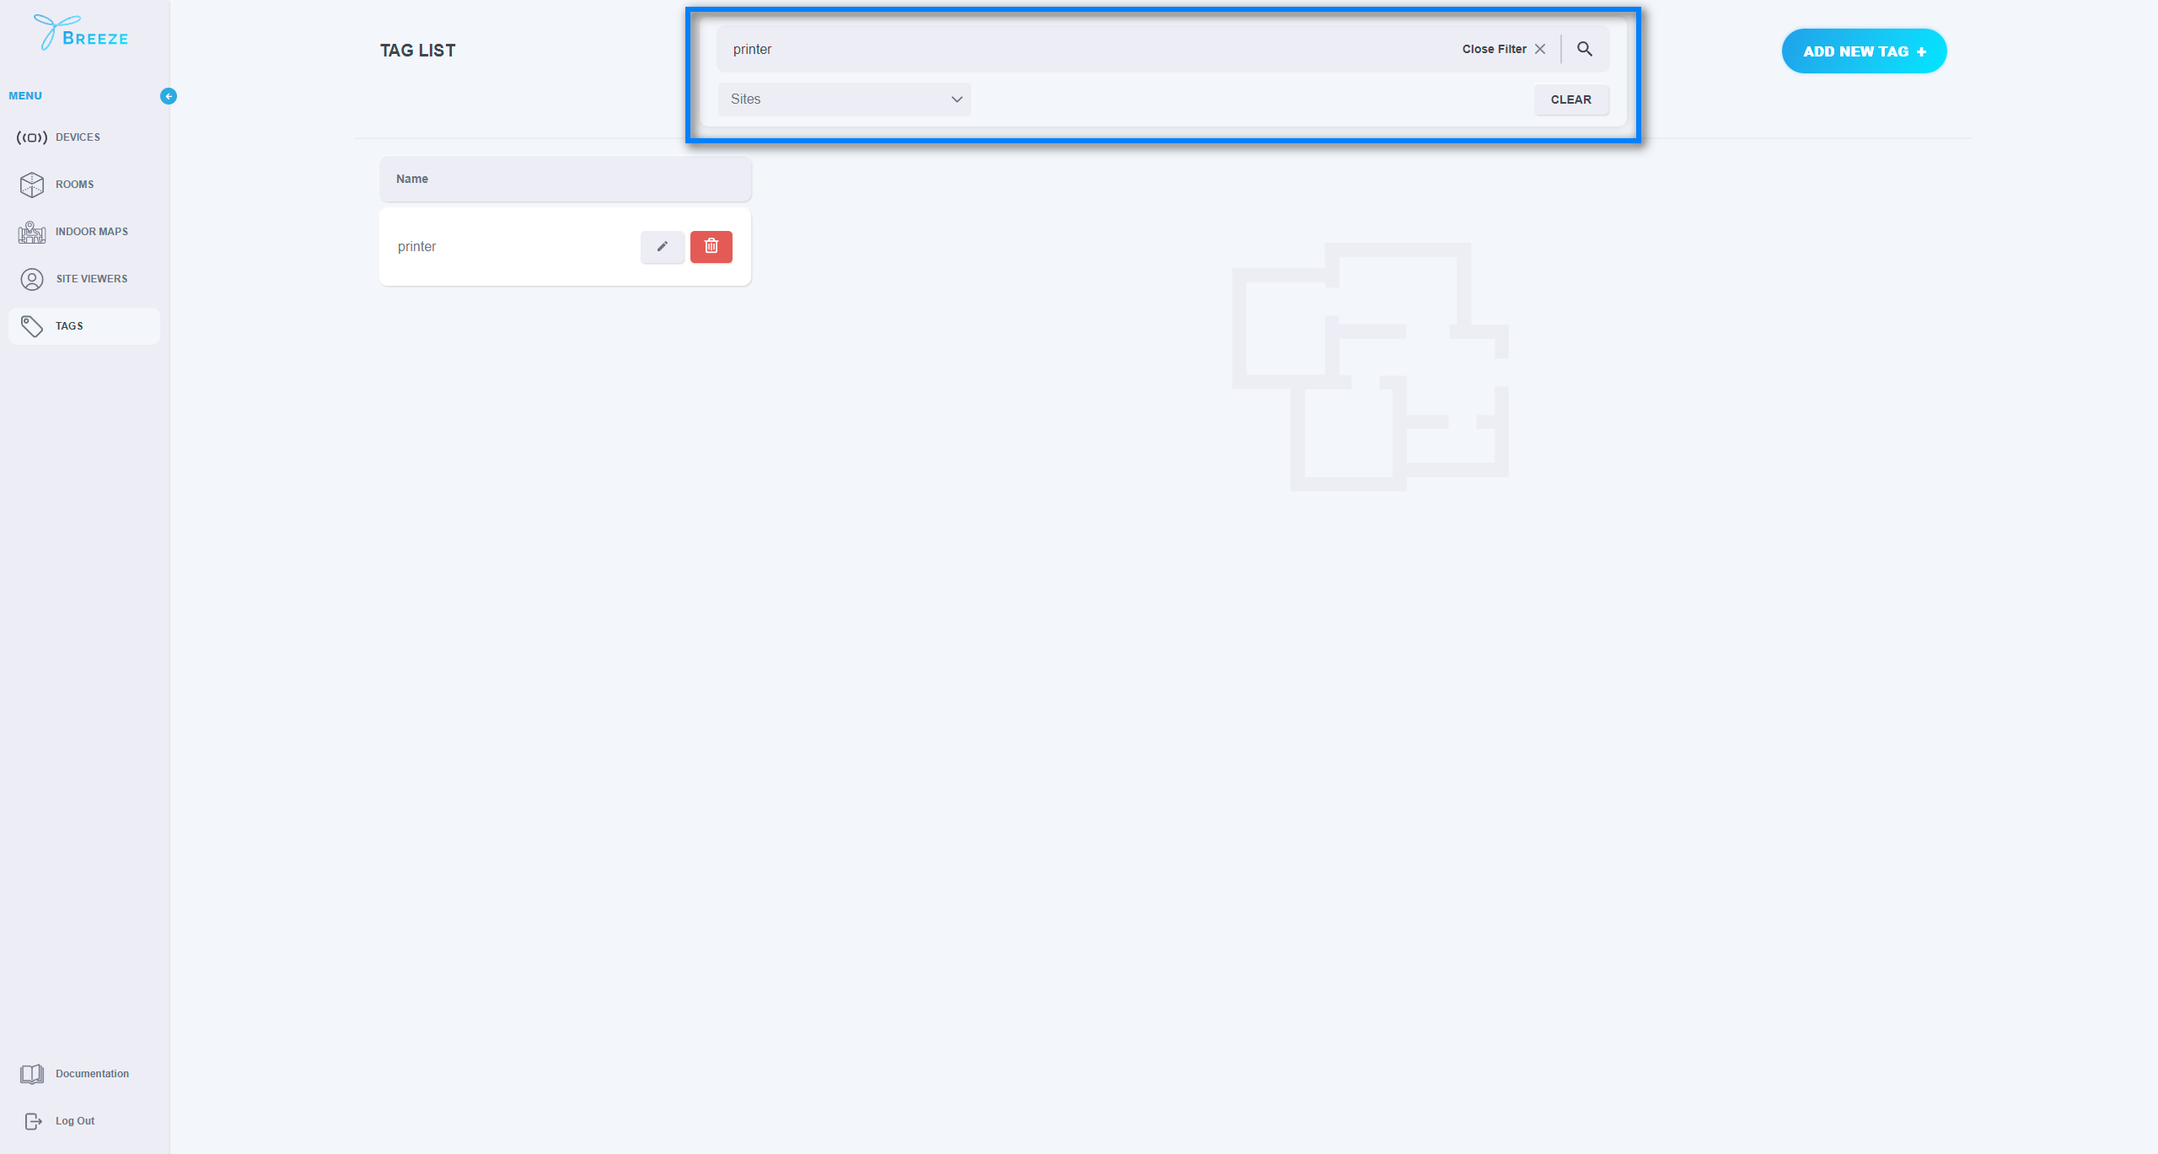Click the edit pencil icon for printer tag
Screen dimensions: 2158x1154
663,247
